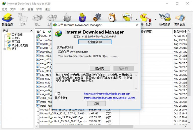Expand the 队列 tree node
193x130 pixels.
(5, 49)
